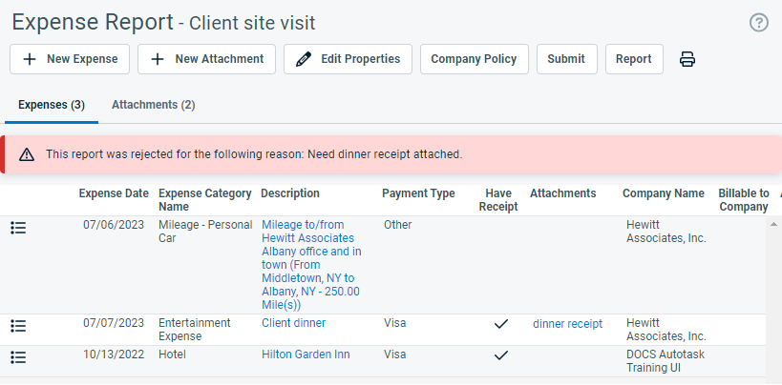Screen dimensions: 782x385
Task: Select the Expenses (3) tab
Action: point(52,105)
